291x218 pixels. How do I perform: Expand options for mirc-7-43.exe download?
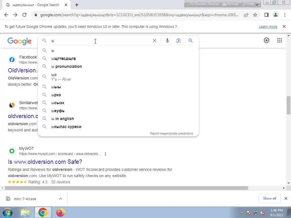[x=61, y=199]
